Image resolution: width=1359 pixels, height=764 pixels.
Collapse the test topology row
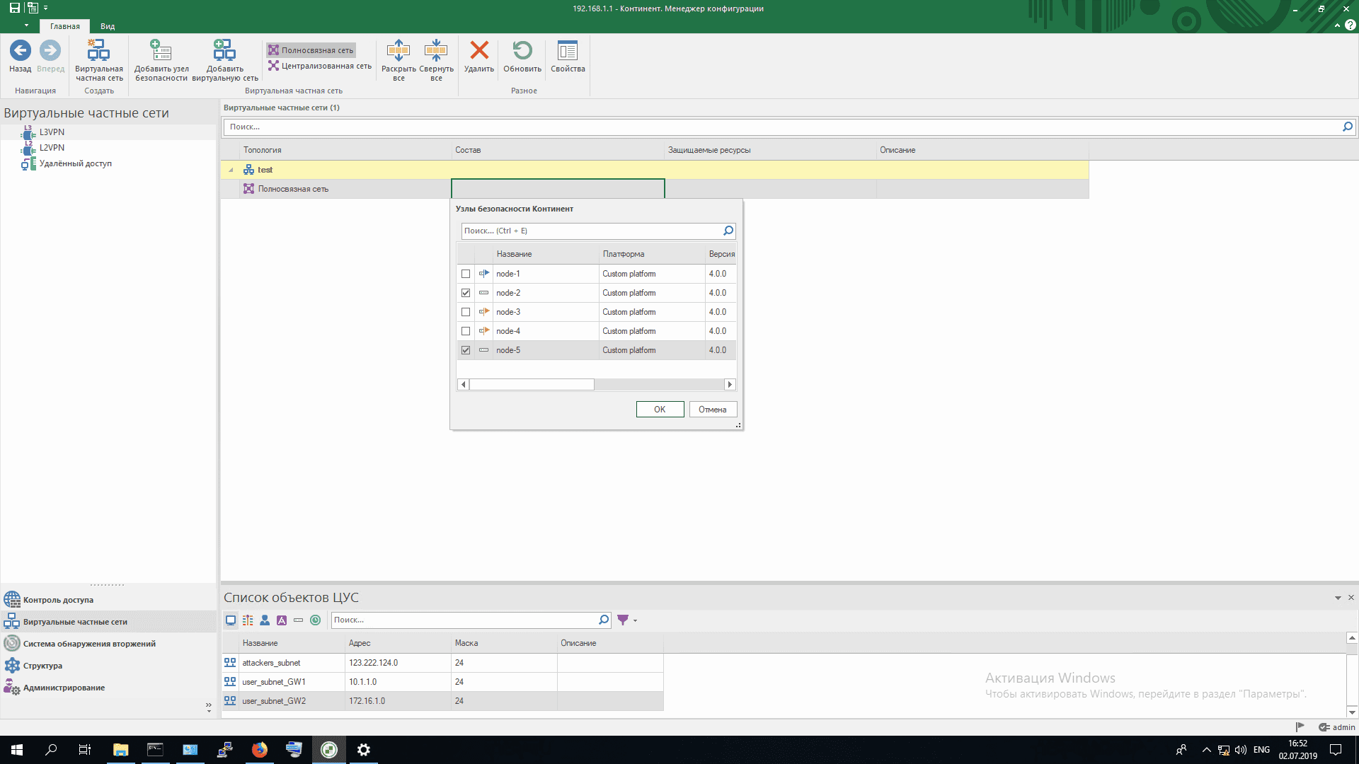point(231,170)
